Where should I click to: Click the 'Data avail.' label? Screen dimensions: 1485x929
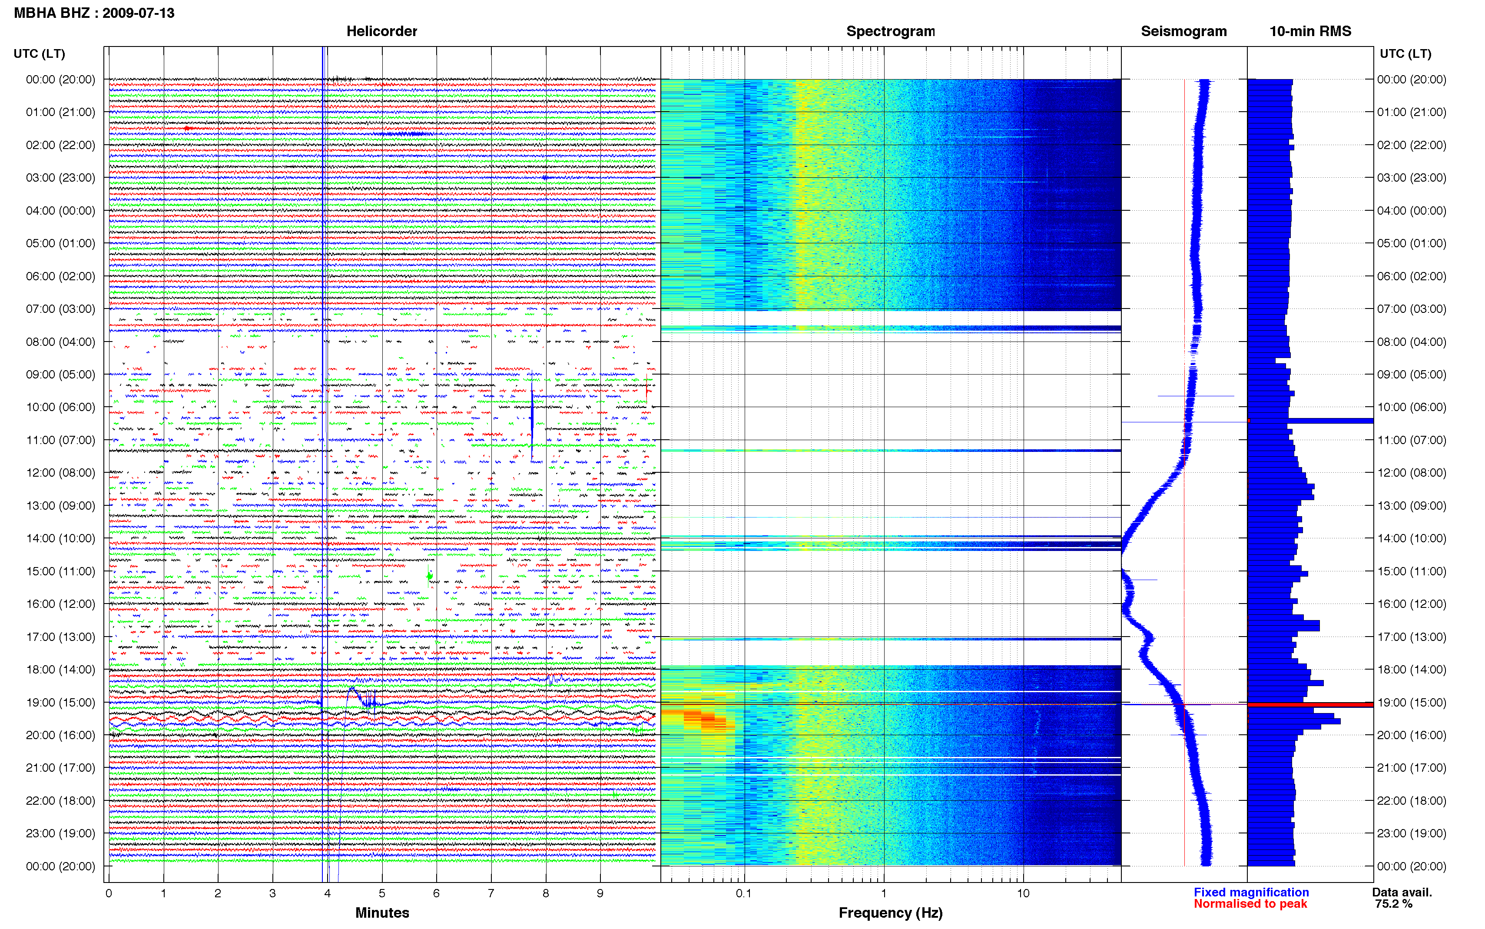tap(1402, 892)
